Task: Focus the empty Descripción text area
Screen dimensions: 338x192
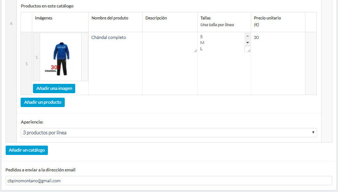Action: [x=170, y=42]
